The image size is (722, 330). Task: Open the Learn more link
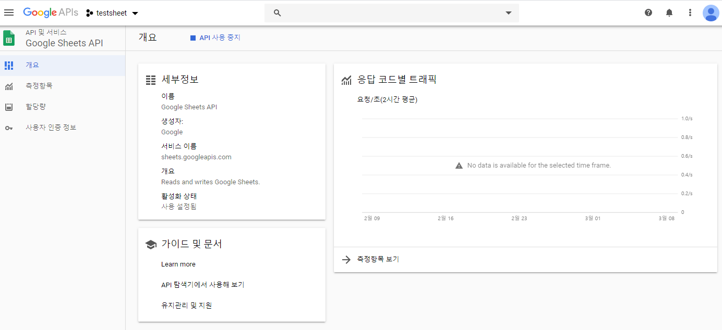[178, 264]
